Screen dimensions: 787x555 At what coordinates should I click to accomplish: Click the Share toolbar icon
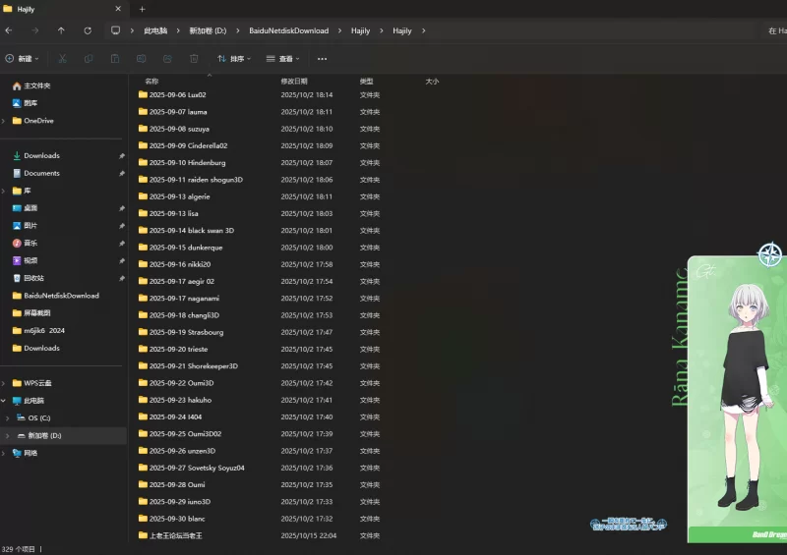pyautogui.click(x=167, y=59)
